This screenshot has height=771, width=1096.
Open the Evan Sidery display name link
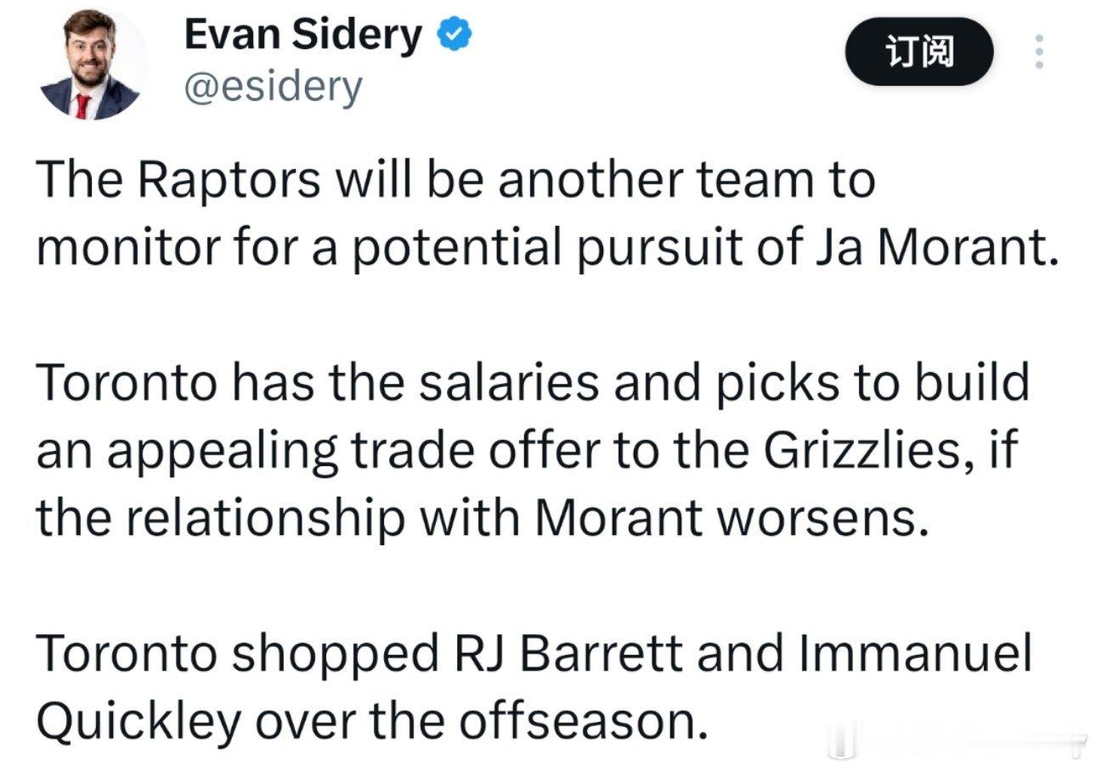tap(303, 36)
